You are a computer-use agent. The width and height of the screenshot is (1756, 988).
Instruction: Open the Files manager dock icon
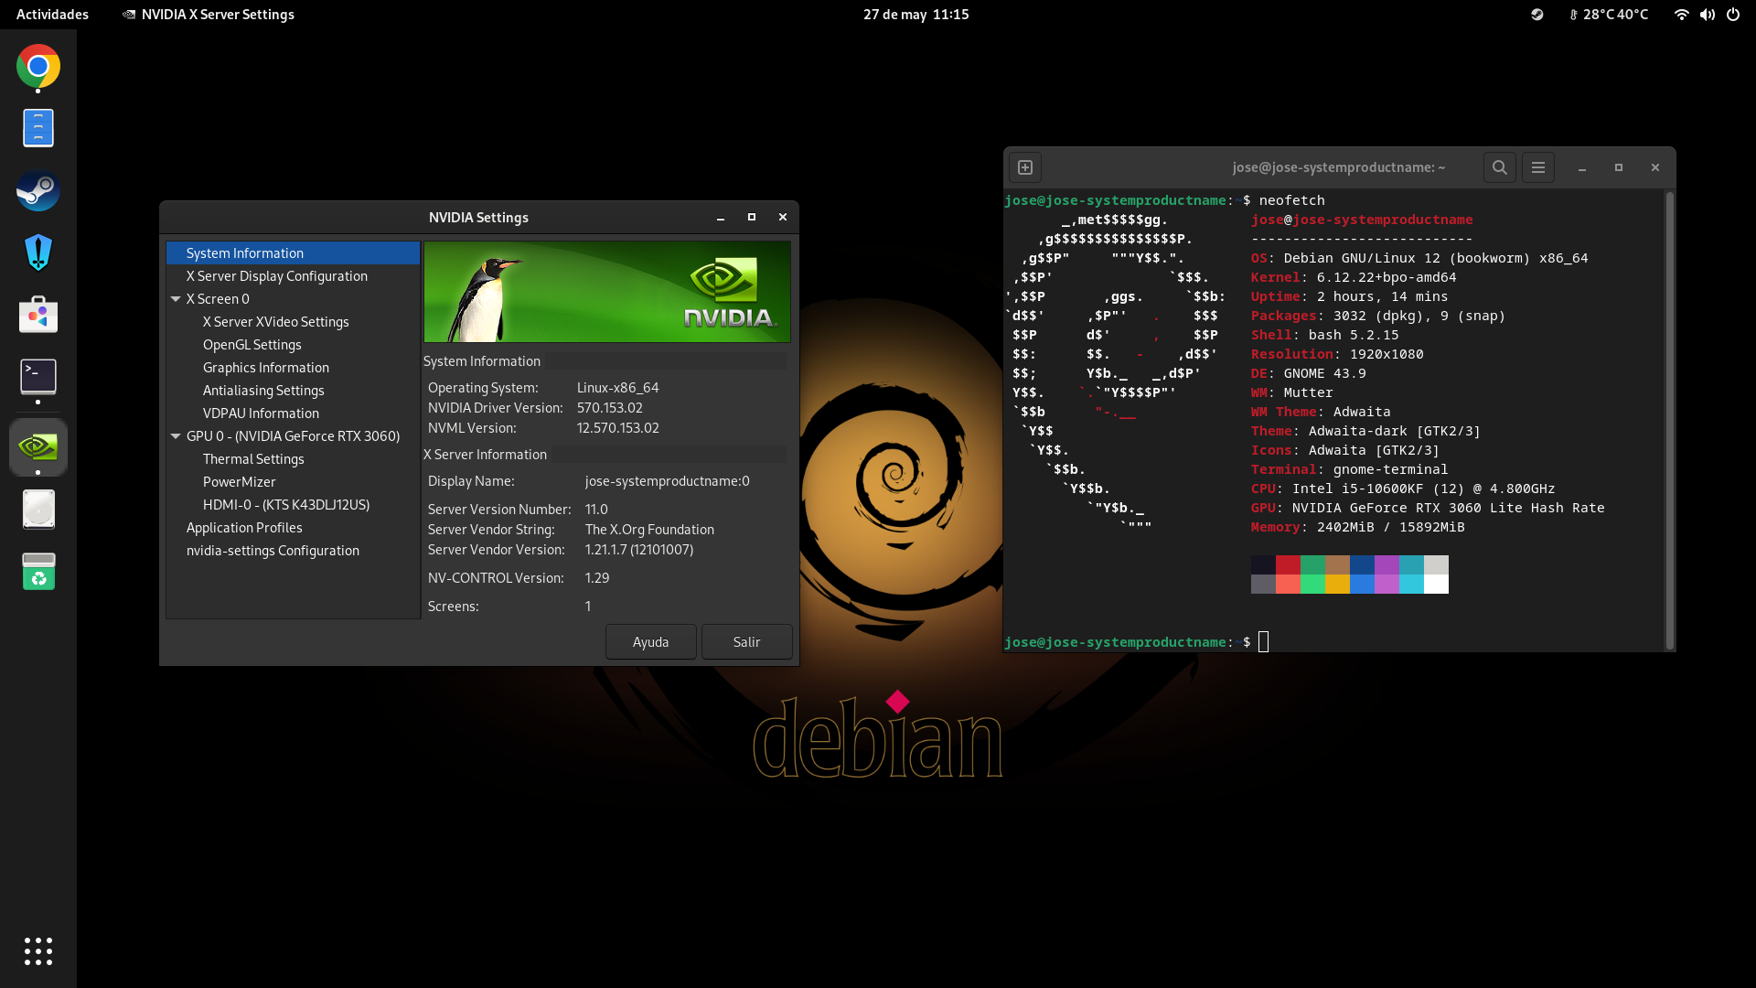click(37, 128)
